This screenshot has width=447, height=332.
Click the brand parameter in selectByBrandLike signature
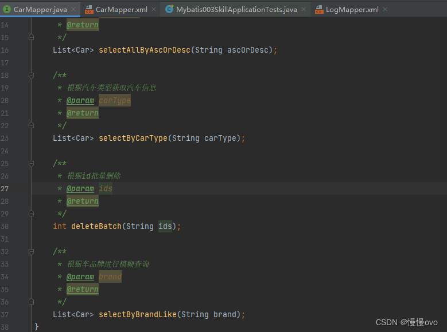[225, 315]
